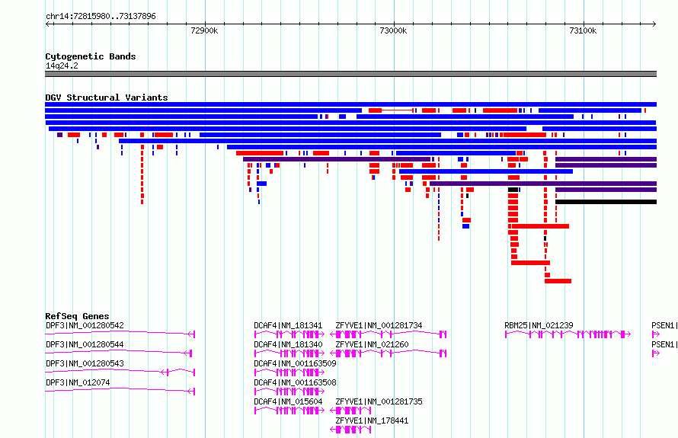Click the gene model under DPF3|NM_001280544
This screenshot has height=438, width=678.
point(119,353)
